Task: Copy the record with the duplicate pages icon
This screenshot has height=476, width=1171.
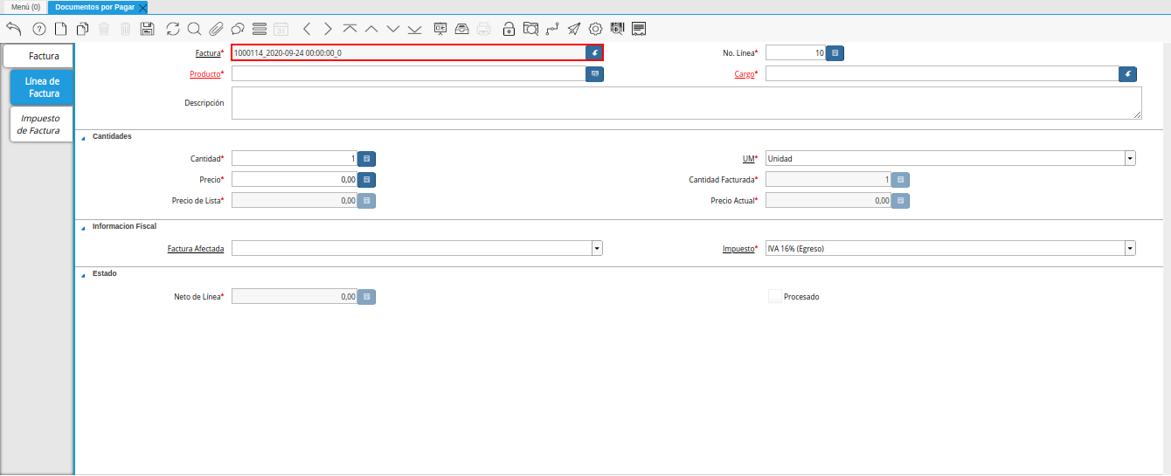Action: coord(82,29)
